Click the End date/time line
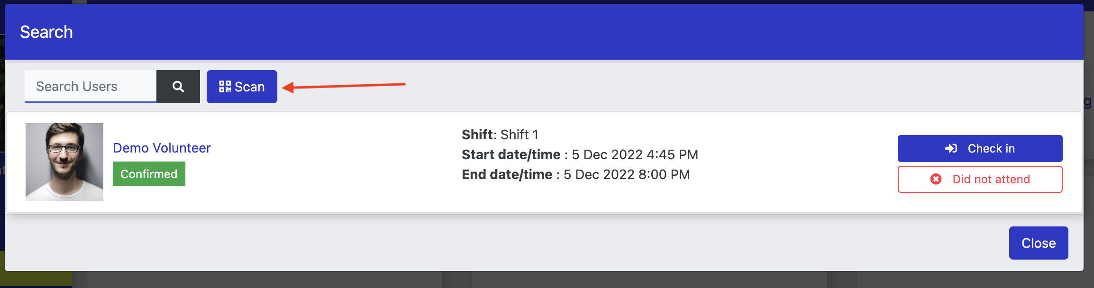 [576, 174]
